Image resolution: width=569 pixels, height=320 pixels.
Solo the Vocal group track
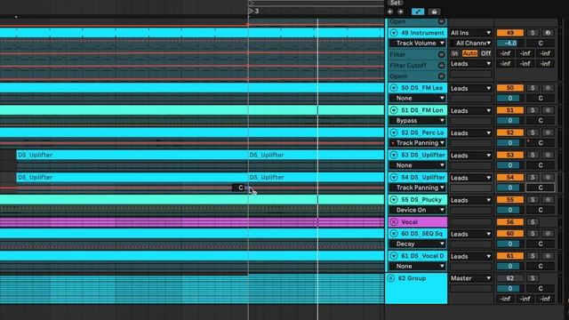[533, 221]
